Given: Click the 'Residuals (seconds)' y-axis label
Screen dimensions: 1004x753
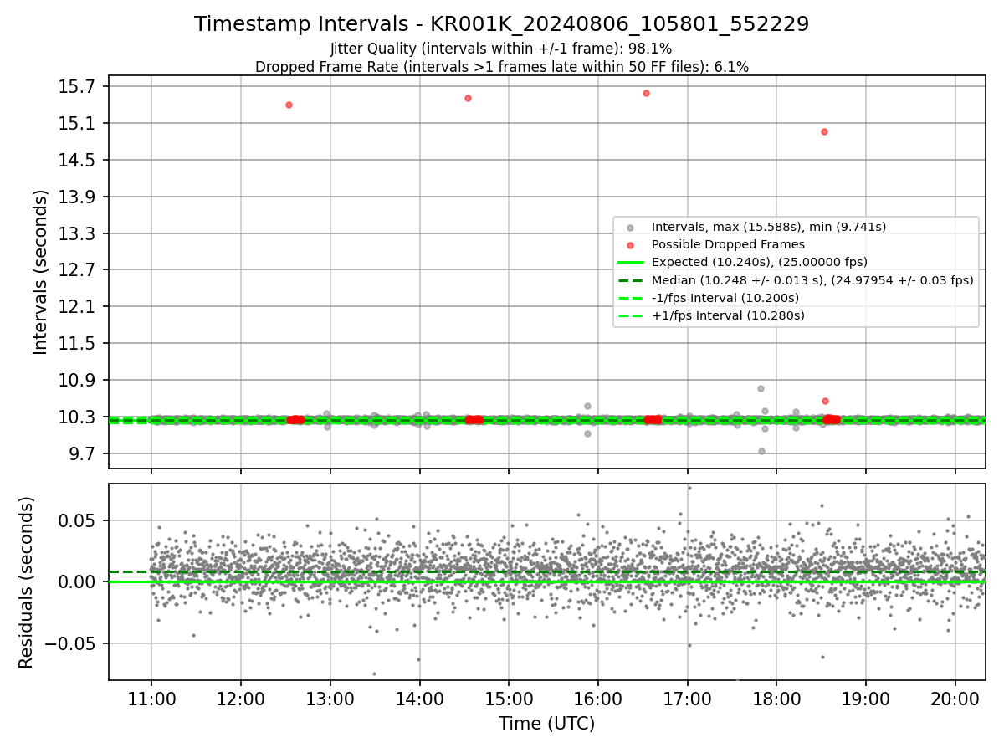Looking at the screenshot, I should [x=26, y=582].
